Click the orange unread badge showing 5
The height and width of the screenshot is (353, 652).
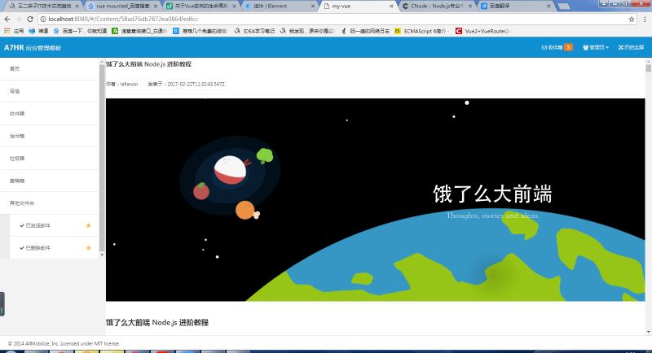point(568,48)
